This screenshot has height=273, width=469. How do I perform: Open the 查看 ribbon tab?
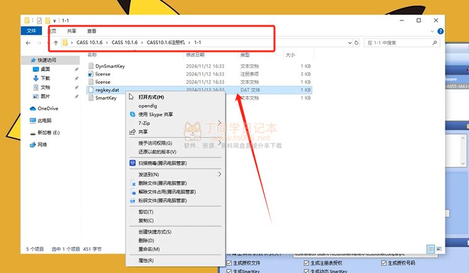click(92, 31)
